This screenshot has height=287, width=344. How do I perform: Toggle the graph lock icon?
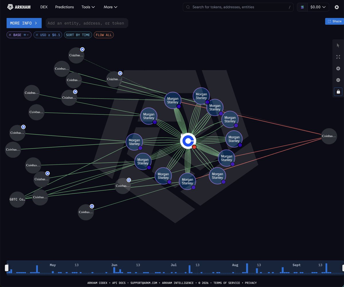click(338, 92)
